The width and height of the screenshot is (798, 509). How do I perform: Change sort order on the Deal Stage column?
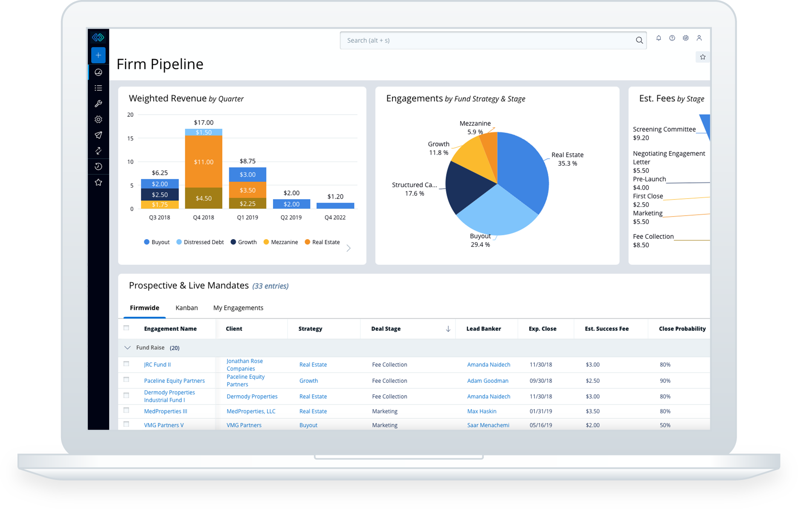click(448, 329)
